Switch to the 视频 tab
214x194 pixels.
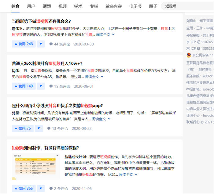click(62, 6)
